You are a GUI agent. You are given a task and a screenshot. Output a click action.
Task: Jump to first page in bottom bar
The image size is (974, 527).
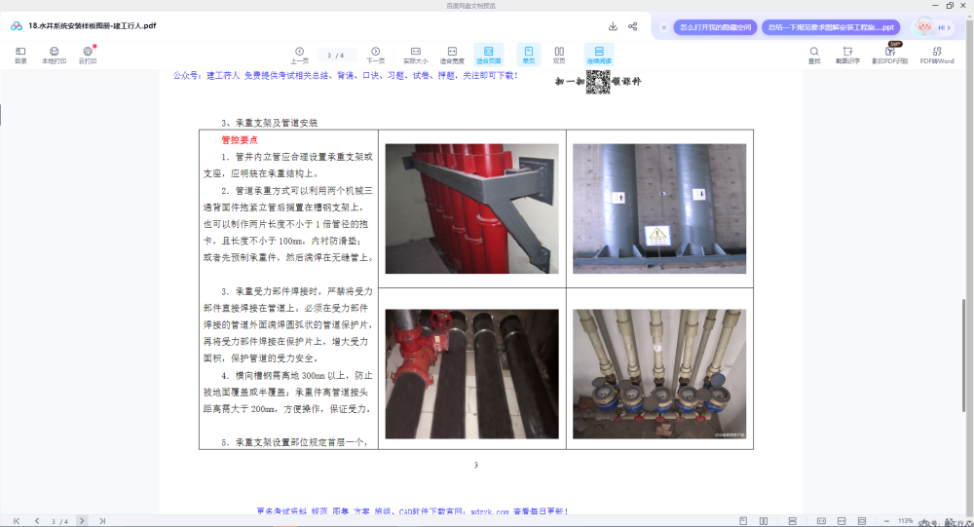17,521
